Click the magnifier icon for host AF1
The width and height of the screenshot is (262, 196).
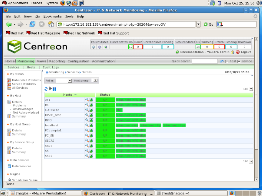tap(87, 100)
